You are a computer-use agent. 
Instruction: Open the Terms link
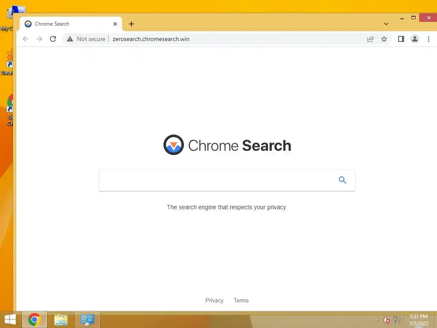pos(241,300)
